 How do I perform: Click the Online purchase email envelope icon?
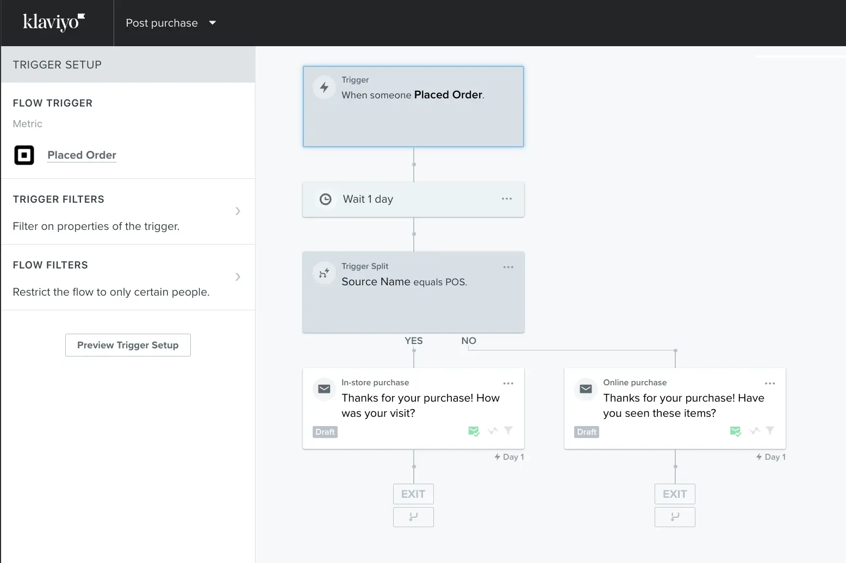coord(586,389)
